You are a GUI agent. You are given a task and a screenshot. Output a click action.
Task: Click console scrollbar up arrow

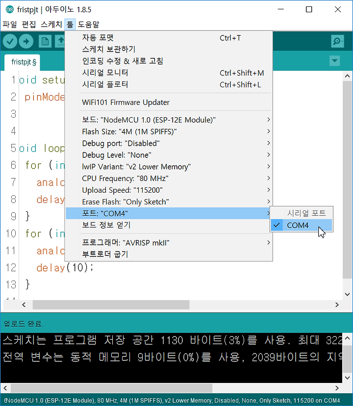pos(347,338)
